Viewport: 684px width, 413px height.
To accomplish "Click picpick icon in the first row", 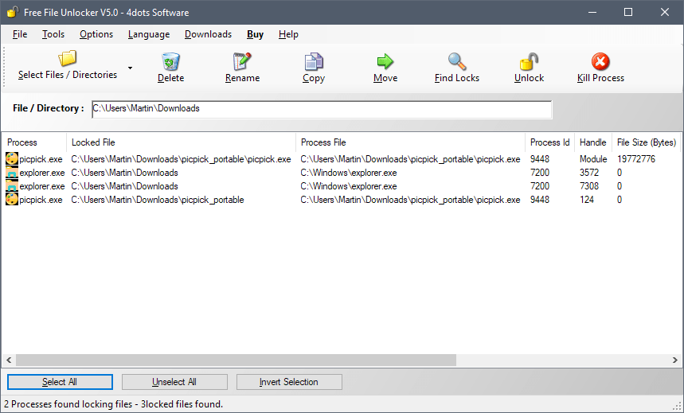I will pyautogui.click(x=12, y=158).
